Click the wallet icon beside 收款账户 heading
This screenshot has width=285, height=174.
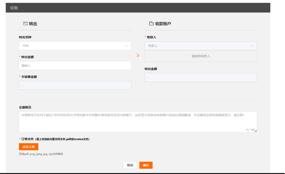tap(151, 24)
